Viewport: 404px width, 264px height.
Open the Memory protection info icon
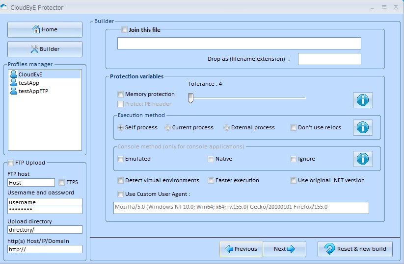coord(363,100)
